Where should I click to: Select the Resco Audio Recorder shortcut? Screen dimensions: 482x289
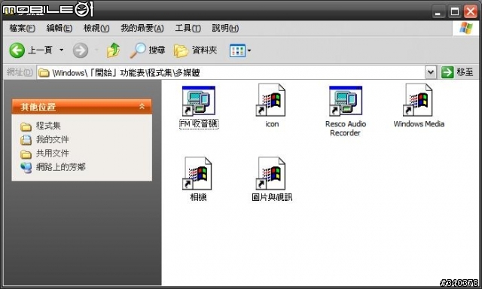tap(345, 100)
